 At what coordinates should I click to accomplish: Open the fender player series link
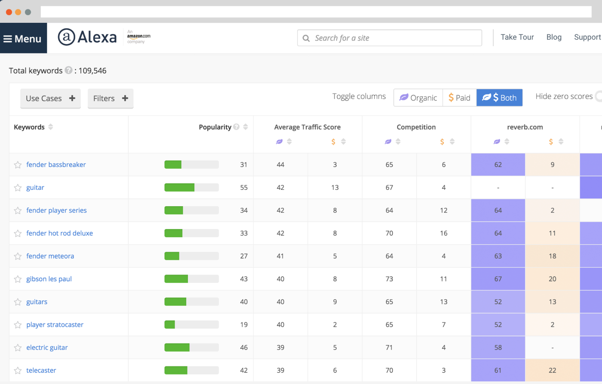56,211
